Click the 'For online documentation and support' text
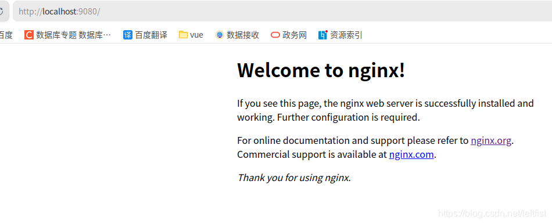 pos(321,140)
